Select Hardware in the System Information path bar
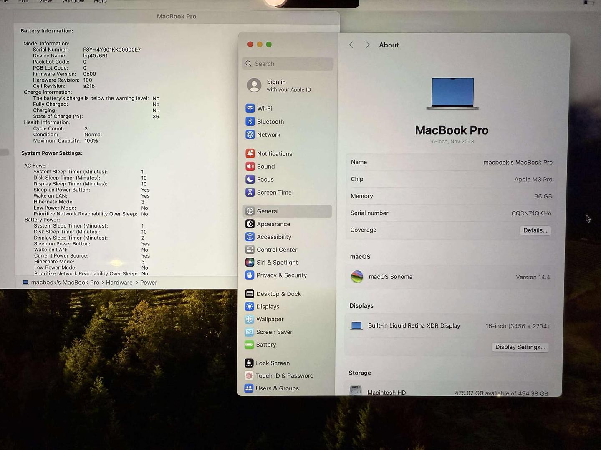601x450 pixels. tap(119, 282)
